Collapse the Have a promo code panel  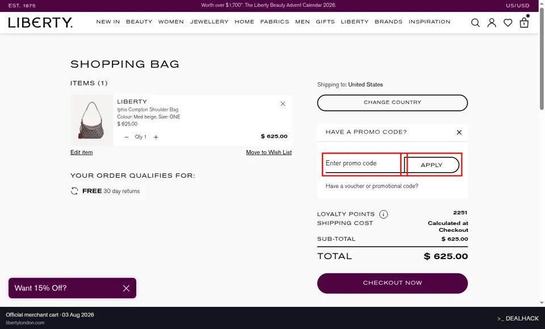(459, 132)
